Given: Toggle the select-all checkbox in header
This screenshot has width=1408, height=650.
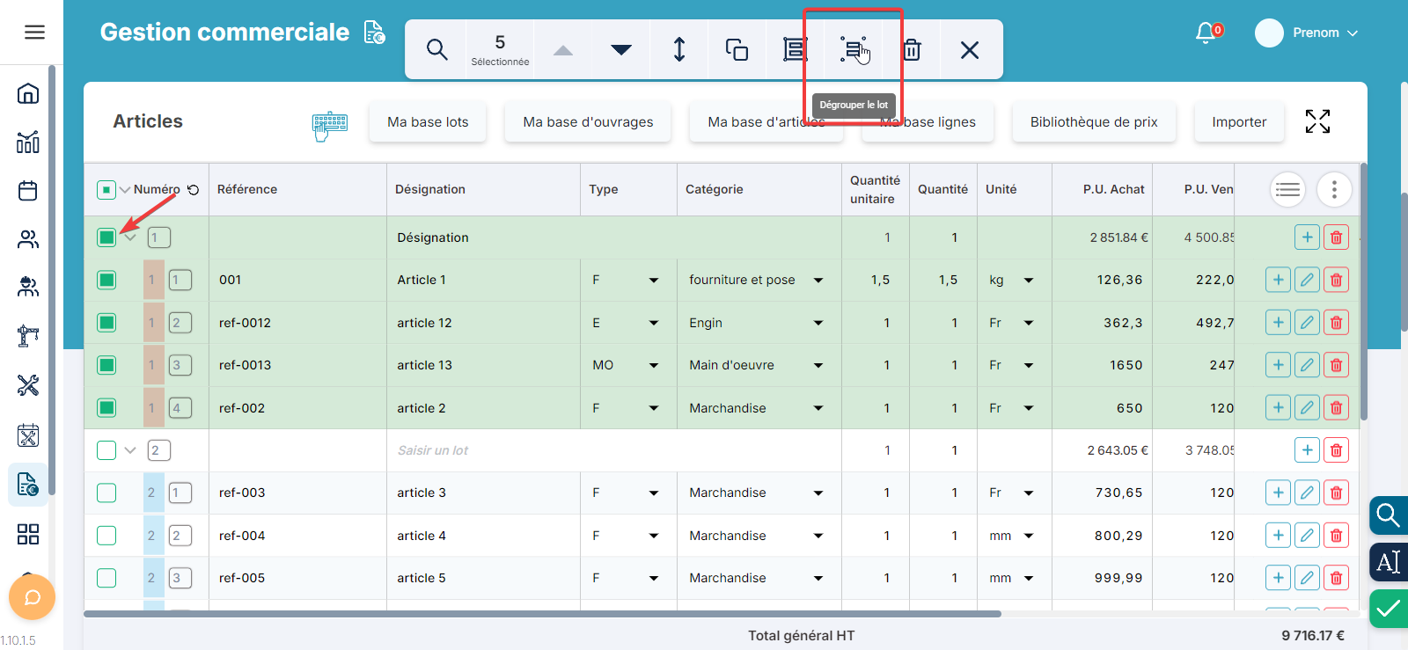Looking at the screenshot, I should point(106,189).
